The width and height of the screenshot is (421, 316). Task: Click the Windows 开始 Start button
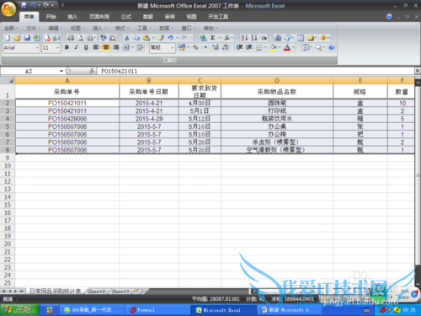pos(19,310)
